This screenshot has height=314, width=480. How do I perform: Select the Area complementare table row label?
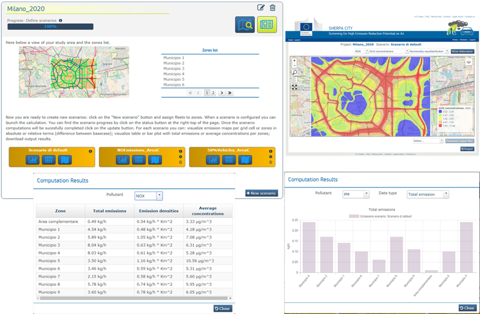point(58,222)
